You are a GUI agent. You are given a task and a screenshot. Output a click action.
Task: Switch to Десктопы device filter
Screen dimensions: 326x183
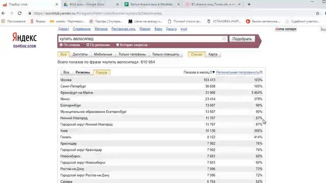pos(80,54)
